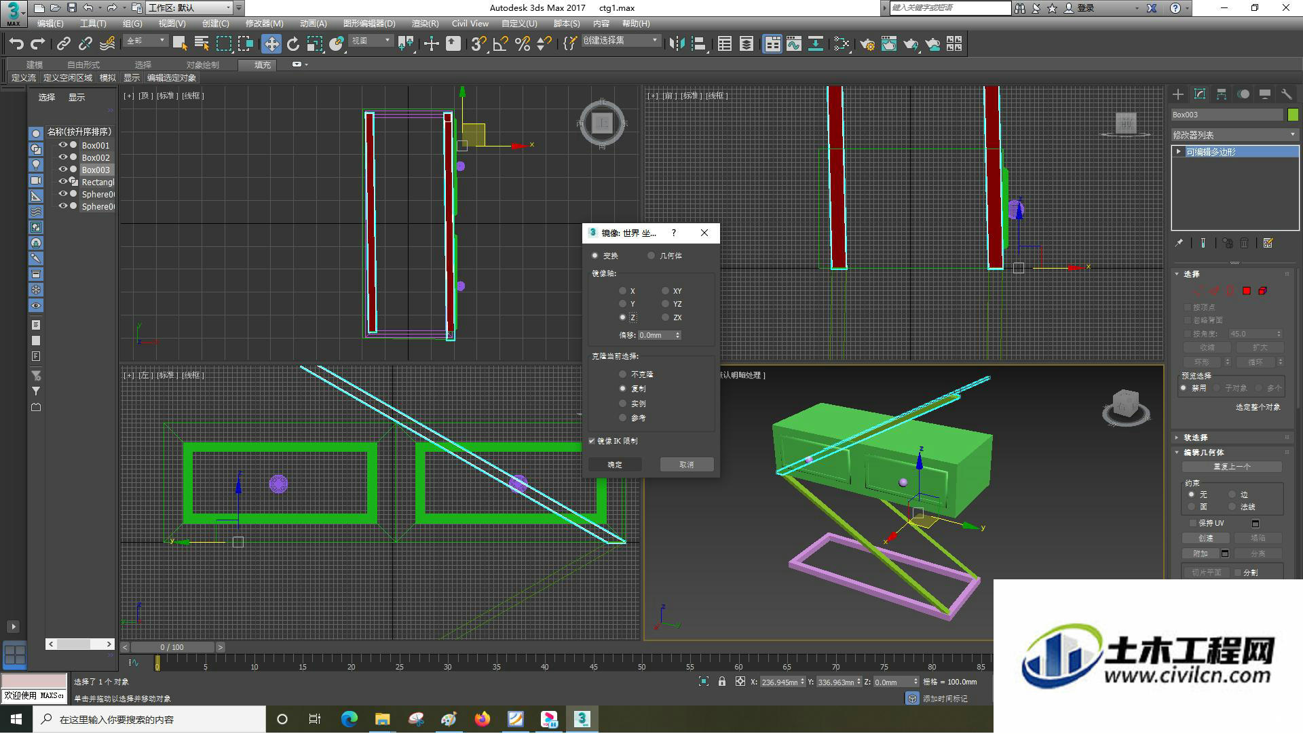The width and height of the screenshot is (1303, 734).
Task: Collapse the 选择 rollout in command panel
Action: point(1177,274)
